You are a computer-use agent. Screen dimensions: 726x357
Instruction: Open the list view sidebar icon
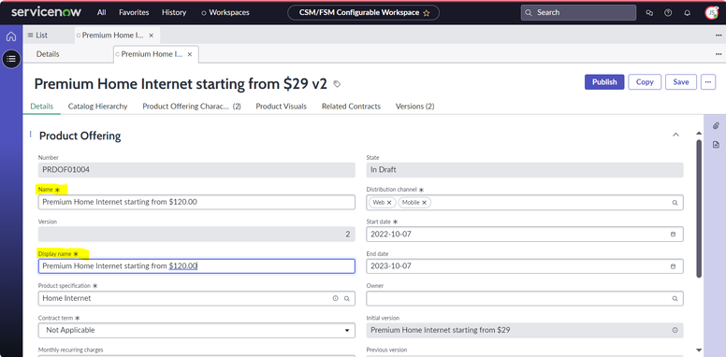11,59
